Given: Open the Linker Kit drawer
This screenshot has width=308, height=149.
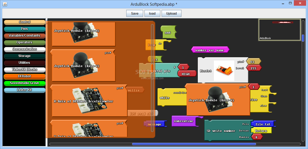Looking at the screenshot, I should (x=24, y=90).
